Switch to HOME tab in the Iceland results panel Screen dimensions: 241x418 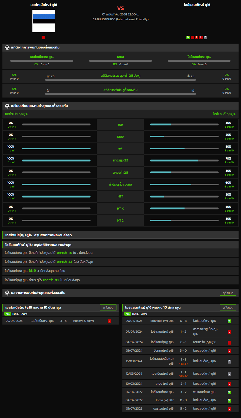click(136, 314)
